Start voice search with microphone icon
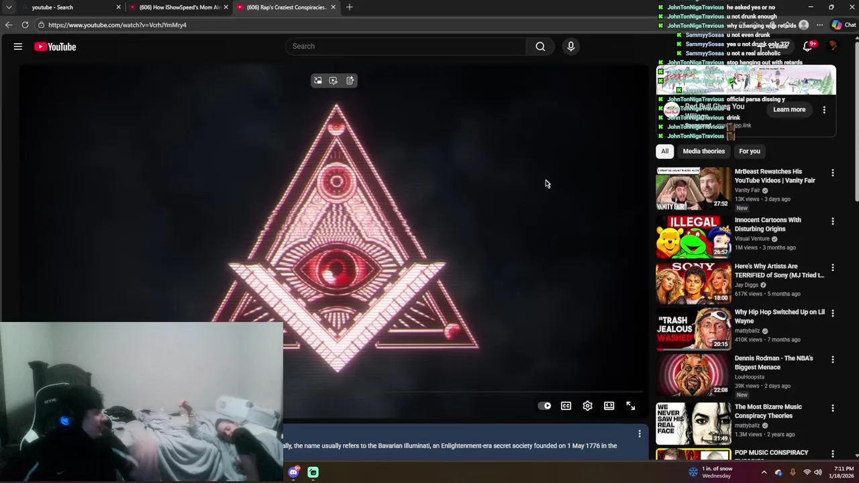 click(570, 46)
